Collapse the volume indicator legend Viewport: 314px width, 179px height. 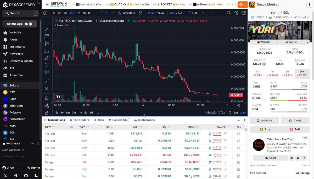click(57, 30)
